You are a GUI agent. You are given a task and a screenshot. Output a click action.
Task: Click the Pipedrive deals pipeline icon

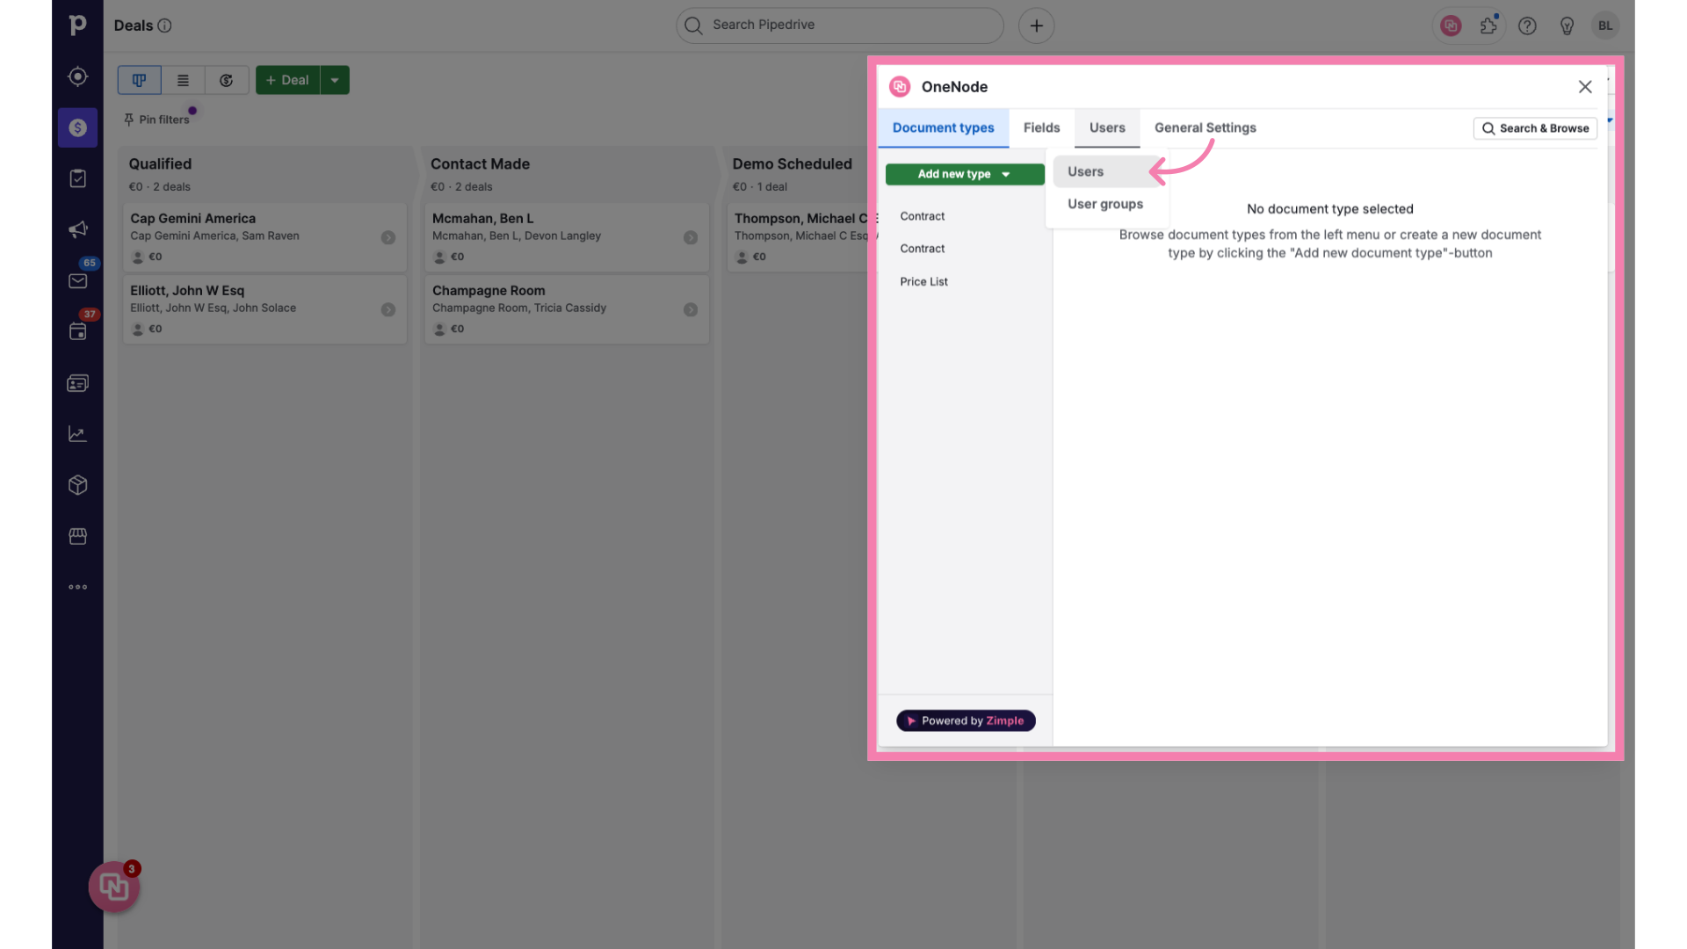[139, 79]
